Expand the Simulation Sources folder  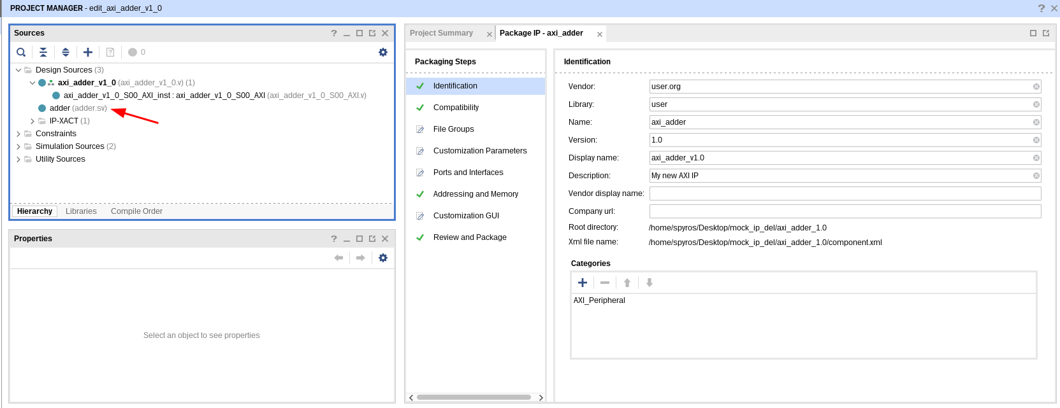tap(18, 146)
